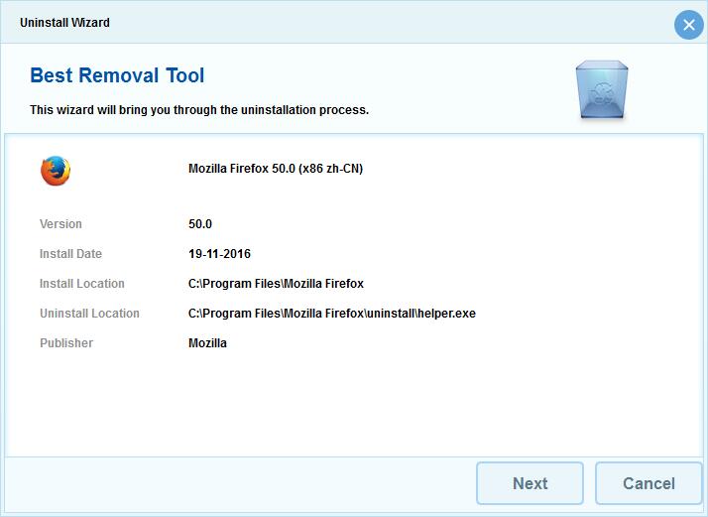Click the Firefox logo icon
The height and width of the screenshot is (517, 708).
coord(56,171)
